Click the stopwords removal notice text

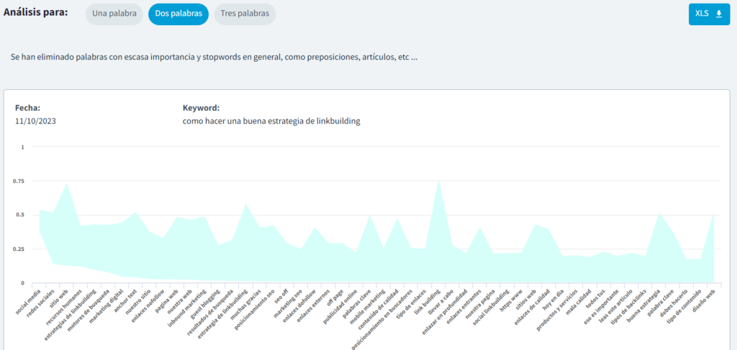pyautogui.click(x=214, y=56)
